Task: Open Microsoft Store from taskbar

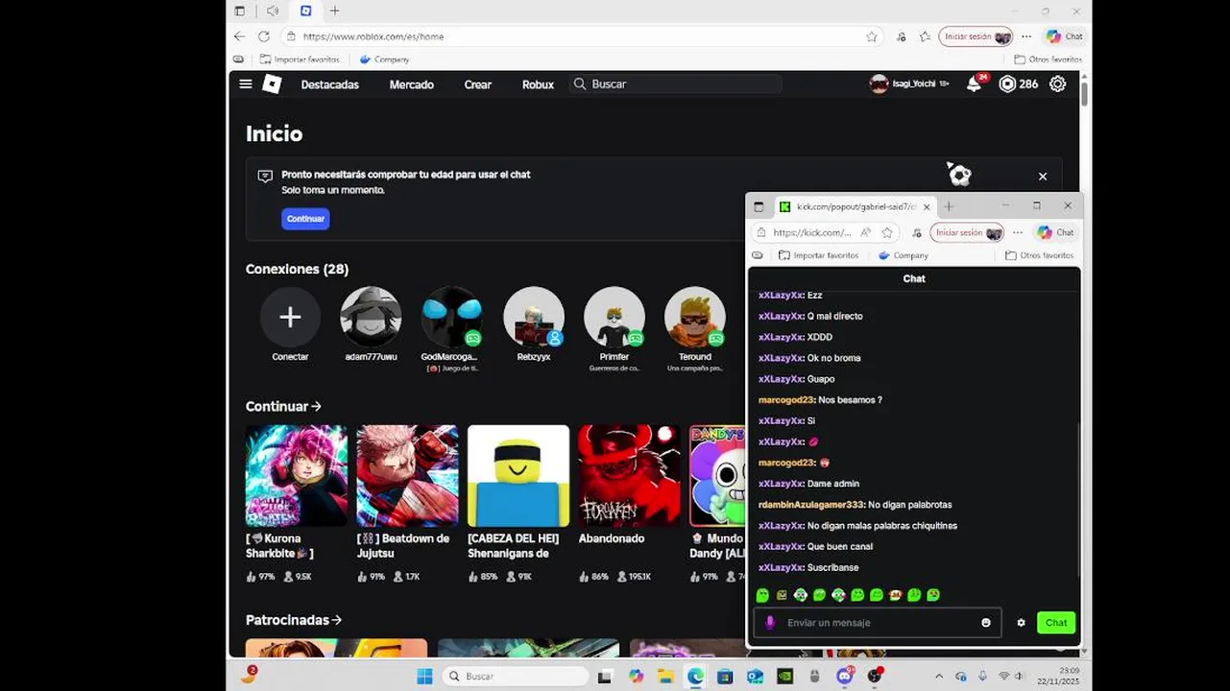Action: pyautogui.click(x=725, y=677)
